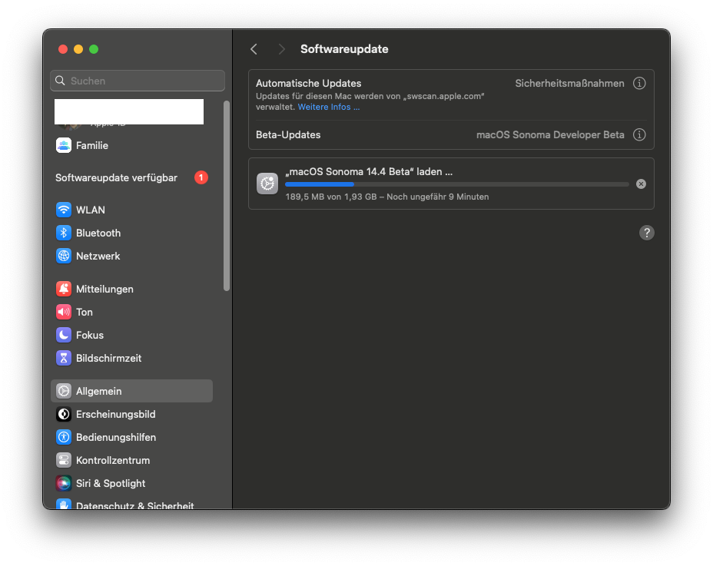Click the Ton speaker icon
713x566 pixels.
tap(64, 312)
